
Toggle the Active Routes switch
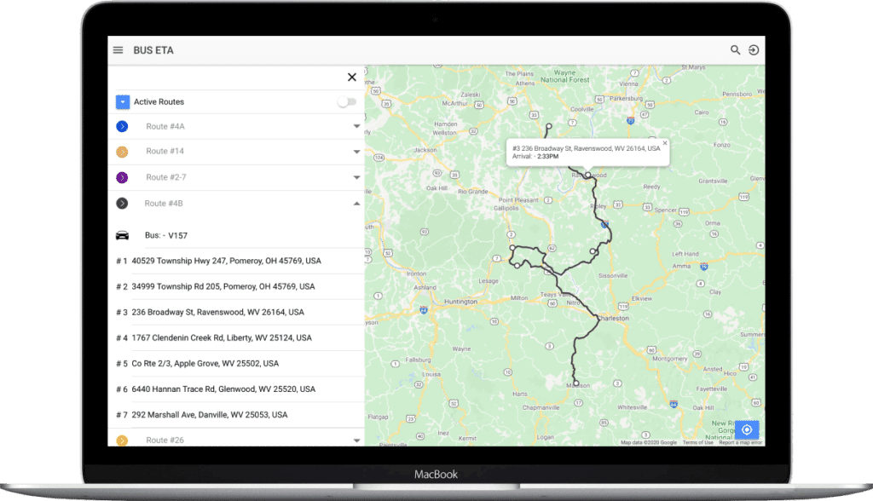(x=347, y=102)
